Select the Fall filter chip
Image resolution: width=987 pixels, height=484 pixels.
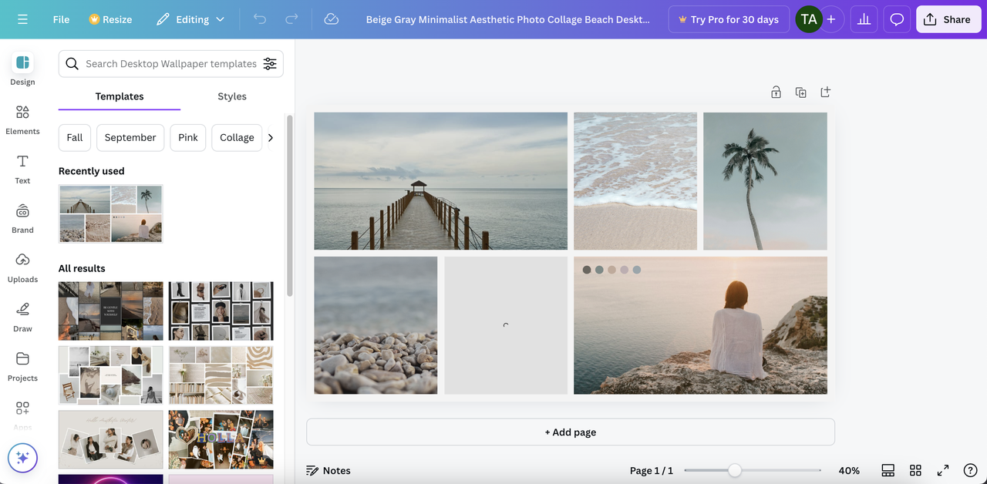tap(75, 137)
